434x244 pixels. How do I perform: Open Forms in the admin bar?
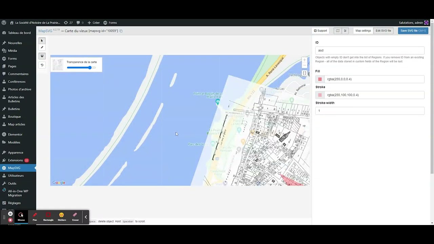point(110,23)
